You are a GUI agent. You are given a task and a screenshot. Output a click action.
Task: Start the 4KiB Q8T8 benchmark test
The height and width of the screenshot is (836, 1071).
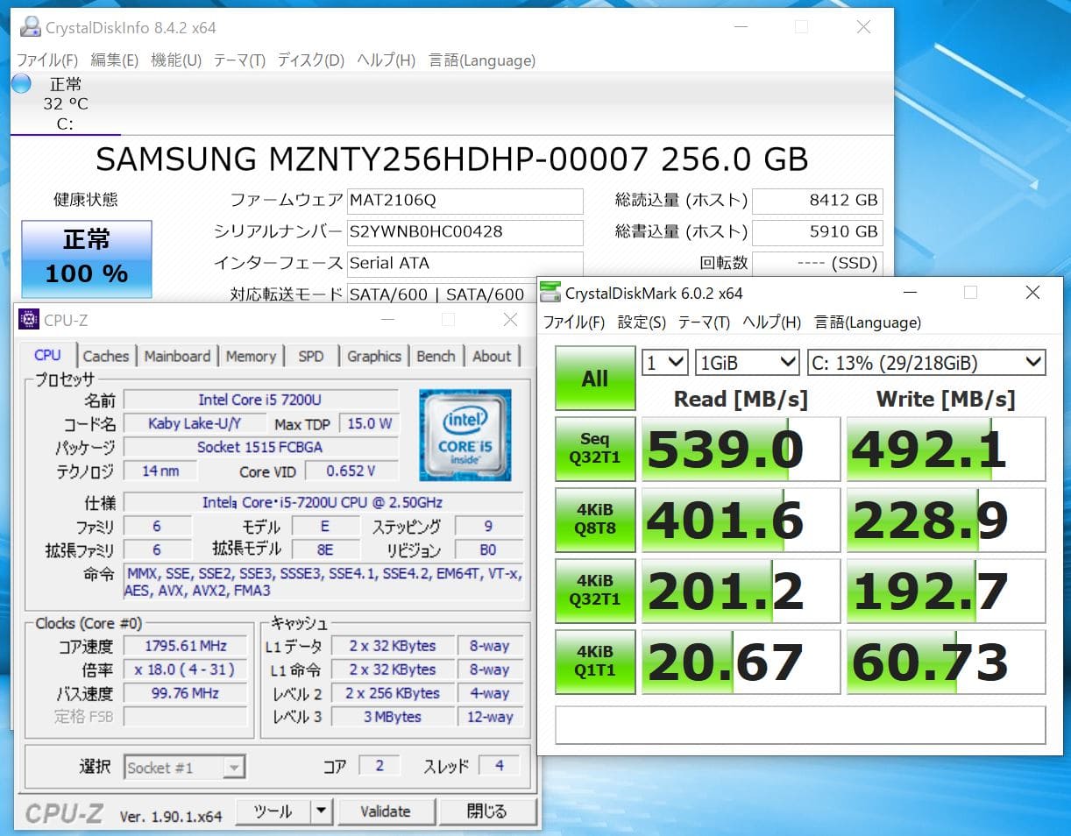[x=595, y=520]
